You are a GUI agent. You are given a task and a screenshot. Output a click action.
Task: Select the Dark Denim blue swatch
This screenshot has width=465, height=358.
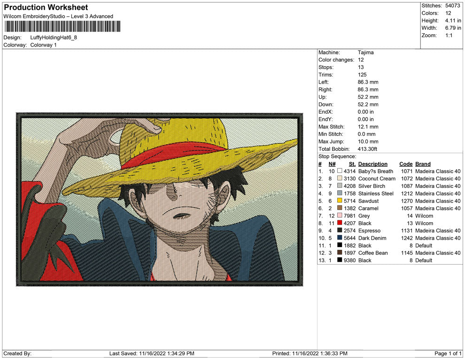340,238
